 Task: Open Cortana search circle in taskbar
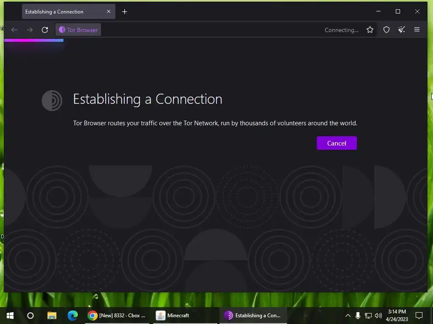click(30, 316)
